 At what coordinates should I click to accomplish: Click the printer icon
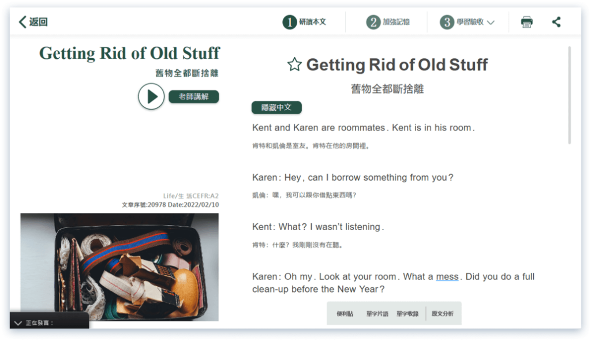(x=526, y=23)
